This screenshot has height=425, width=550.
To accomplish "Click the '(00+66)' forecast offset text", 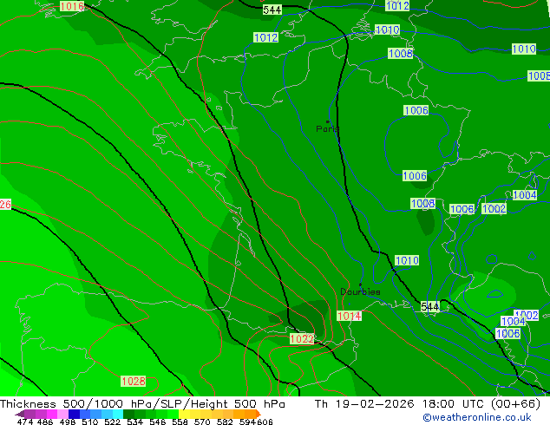I will [515, 404].
